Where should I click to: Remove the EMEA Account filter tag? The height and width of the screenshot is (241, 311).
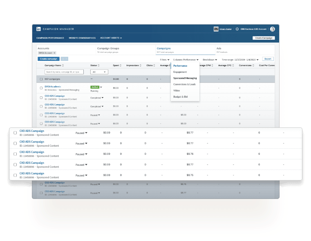click(54, 53)
